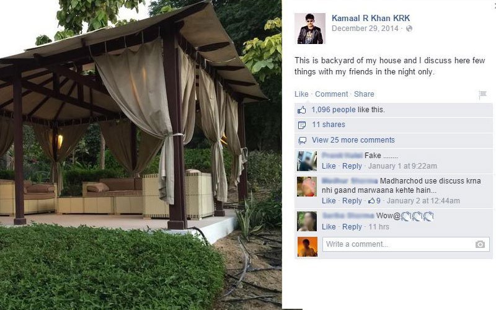Reply to the Fake comment
496x310 pixels.
click(352, 166)
